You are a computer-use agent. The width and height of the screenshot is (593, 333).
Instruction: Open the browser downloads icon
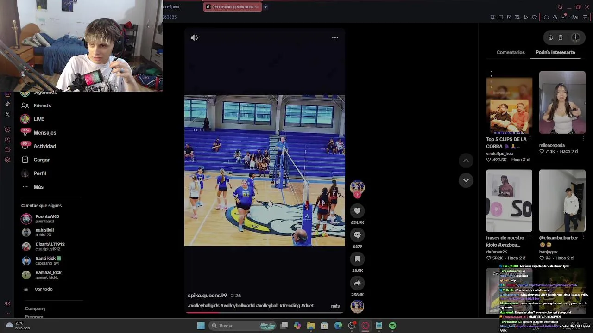(563, 17)
